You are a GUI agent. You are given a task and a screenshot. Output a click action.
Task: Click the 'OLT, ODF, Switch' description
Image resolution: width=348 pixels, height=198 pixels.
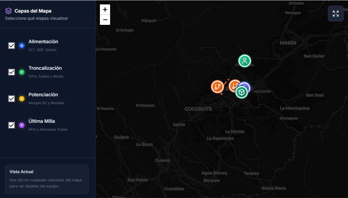click(42, 50)
